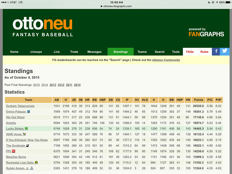Tap the address bar lock icon
The height and width of the screenshot is (174, 232).
(x=101, y=6)
